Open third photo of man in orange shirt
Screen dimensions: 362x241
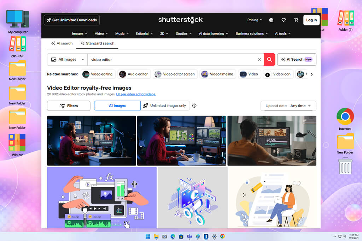pos(272,140)
